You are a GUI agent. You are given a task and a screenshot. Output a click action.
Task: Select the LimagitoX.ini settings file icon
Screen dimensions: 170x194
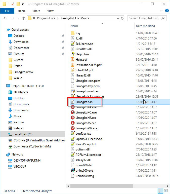pos(73,102)
